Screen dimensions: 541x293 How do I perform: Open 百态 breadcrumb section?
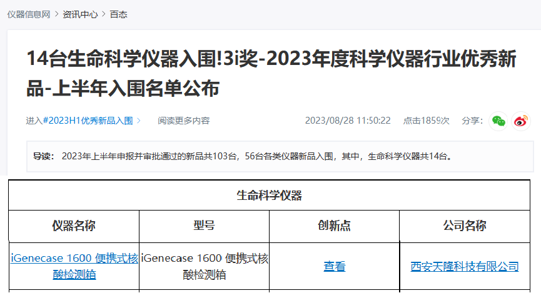tap(118, 14)
